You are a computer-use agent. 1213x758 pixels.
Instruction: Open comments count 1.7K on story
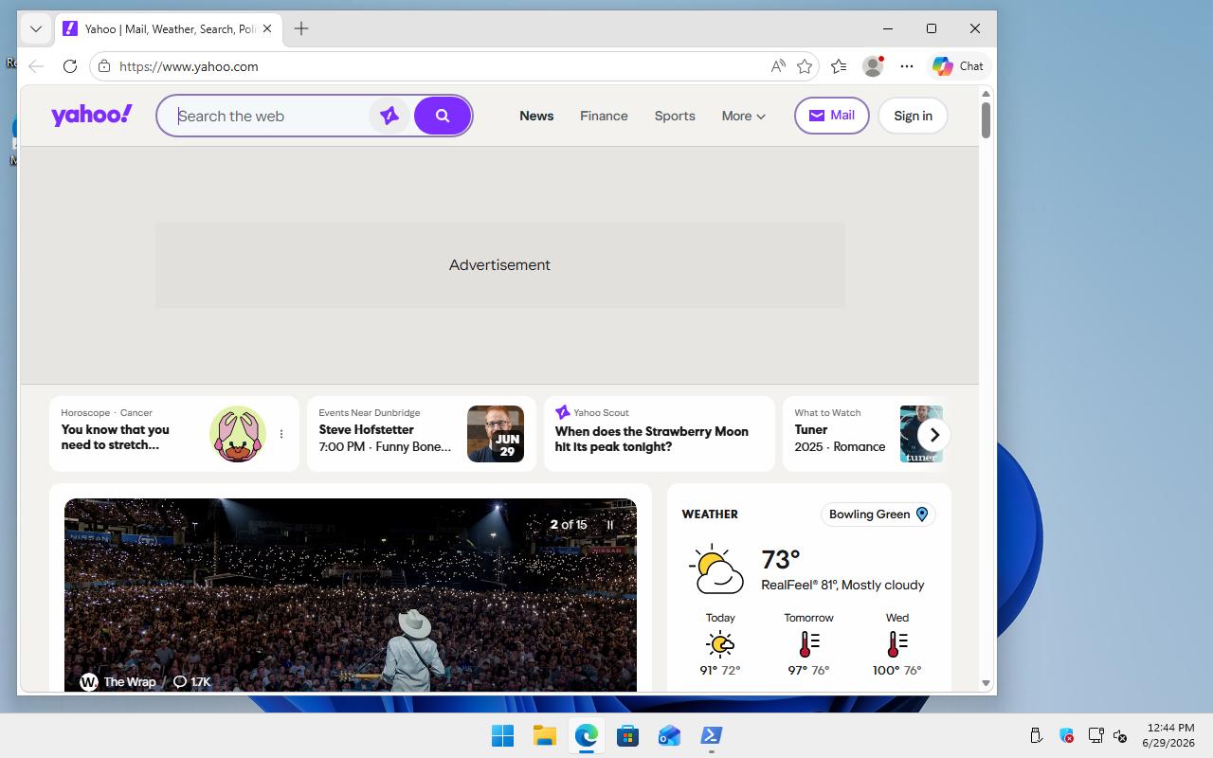pos(191,681)
